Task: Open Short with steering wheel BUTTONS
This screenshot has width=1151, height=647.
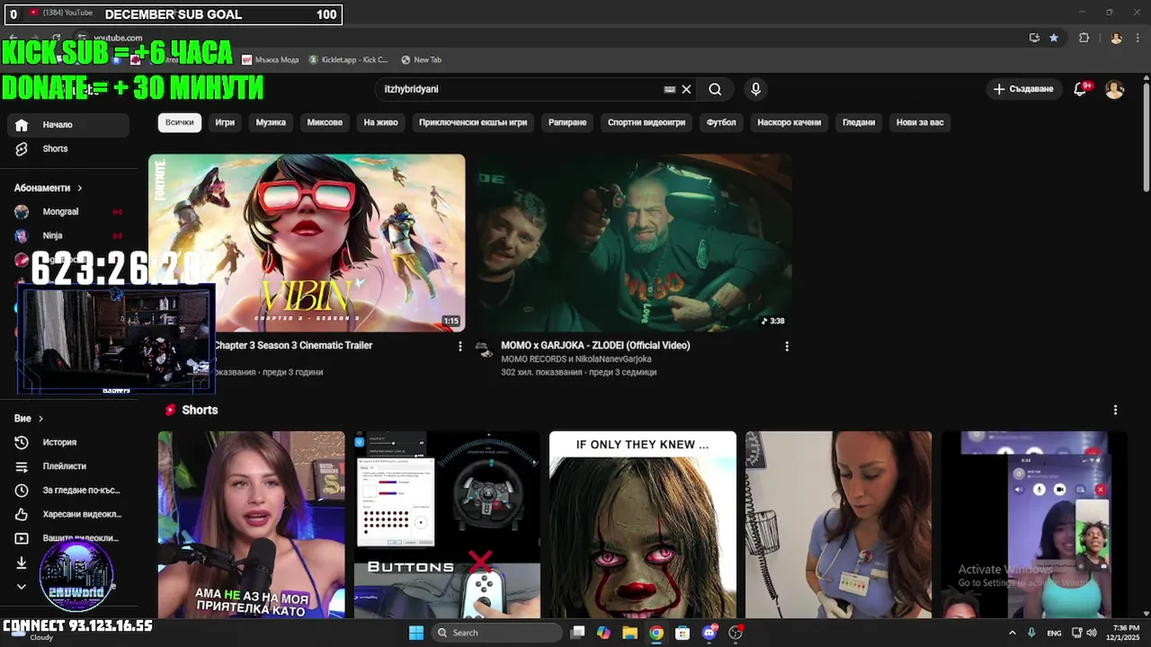Action: click(x=447, y=525)
